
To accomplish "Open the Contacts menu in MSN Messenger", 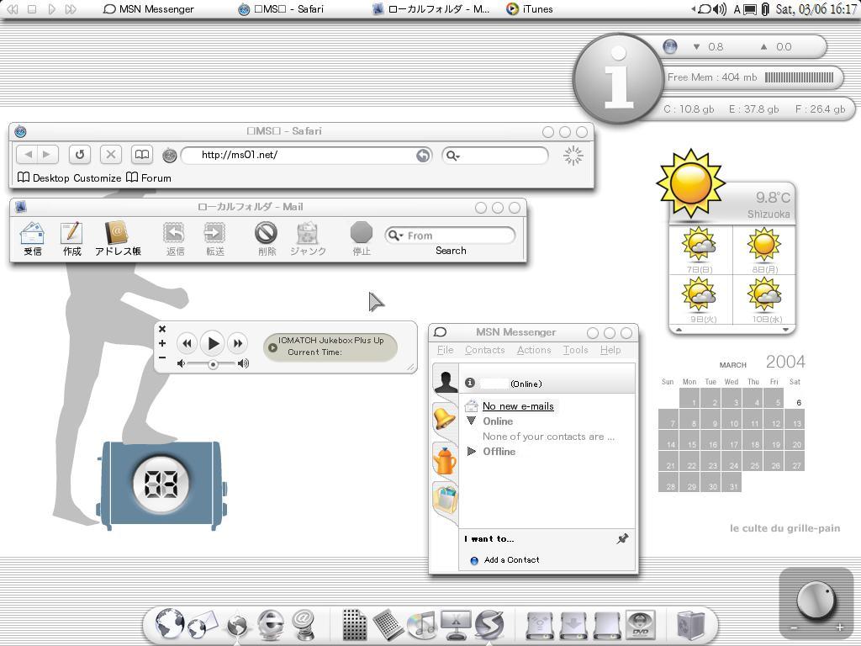I will coord(485,350).
